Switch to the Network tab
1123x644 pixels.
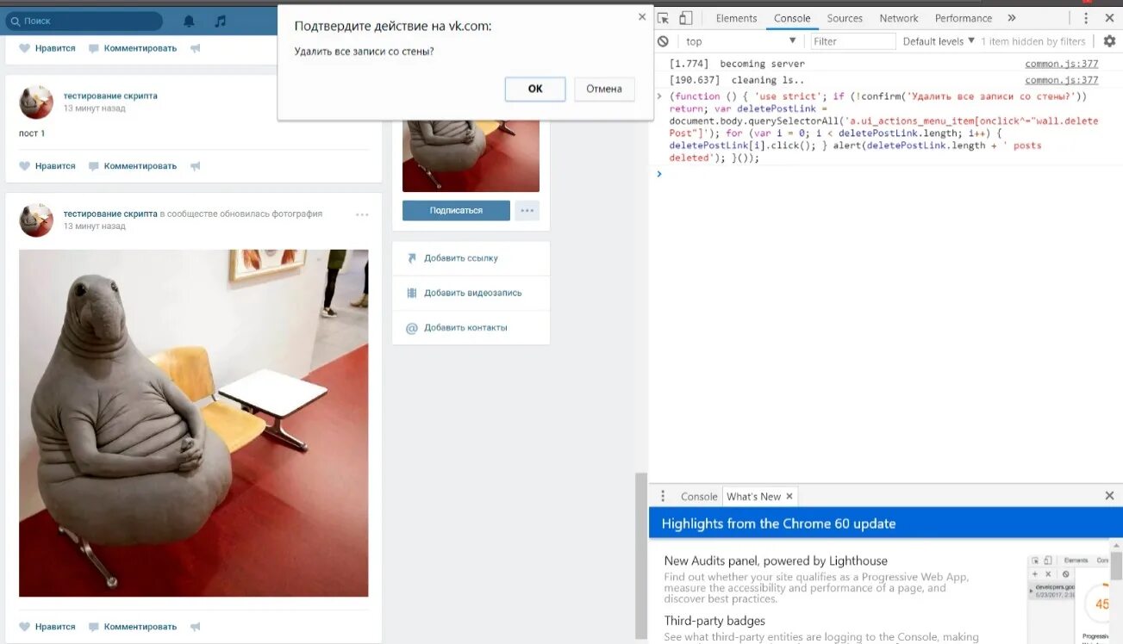point(899,18)
